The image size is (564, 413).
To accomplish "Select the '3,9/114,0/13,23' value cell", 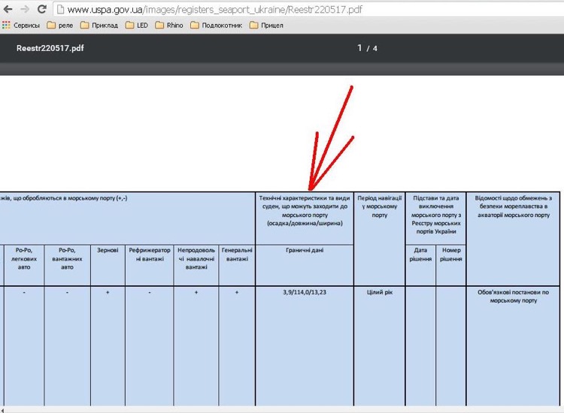I will pos(305,291).
